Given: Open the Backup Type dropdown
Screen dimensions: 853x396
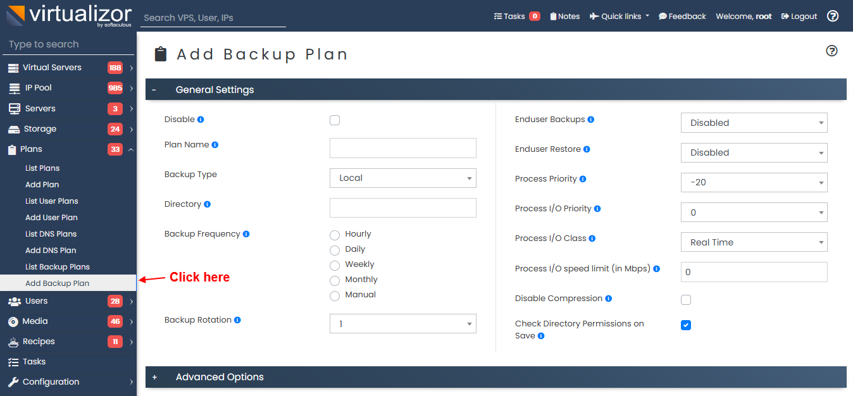Looking at the screenshot, I should [x=402, y=178].
